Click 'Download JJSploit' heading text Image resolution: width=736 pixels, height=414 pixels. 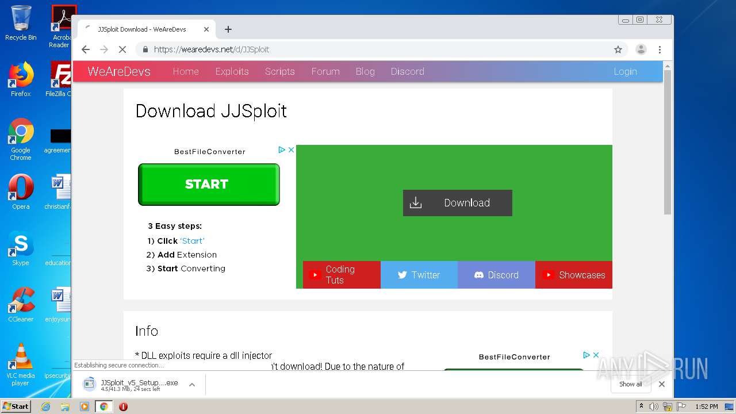pos(211,111)
